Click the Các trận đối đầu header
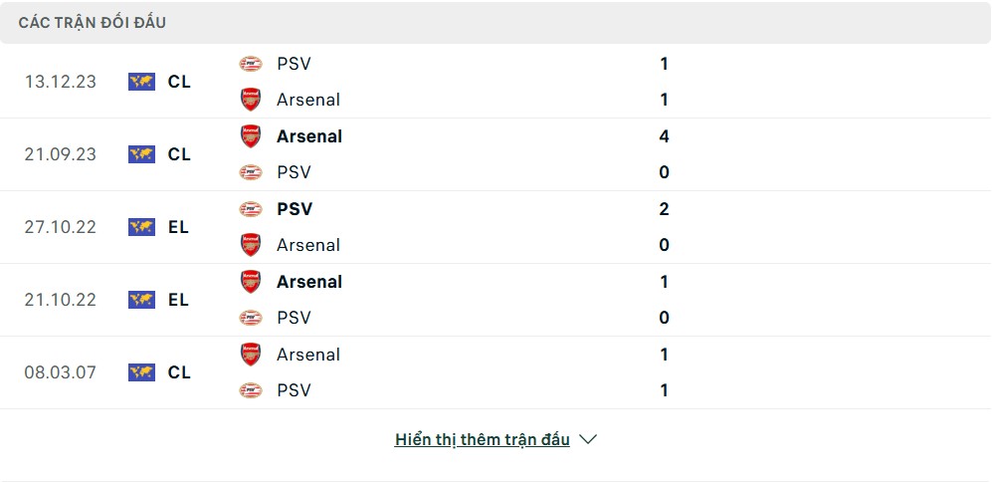This screenshot has width=992, height=482. [93, 22]
